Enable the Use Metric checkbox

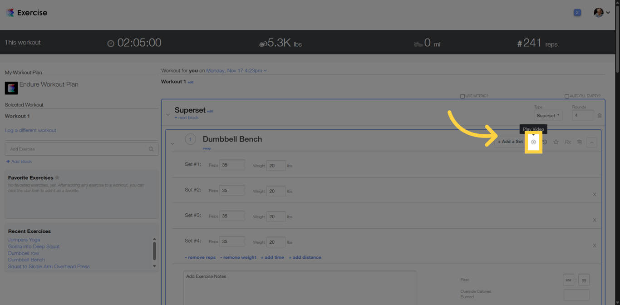463,96
